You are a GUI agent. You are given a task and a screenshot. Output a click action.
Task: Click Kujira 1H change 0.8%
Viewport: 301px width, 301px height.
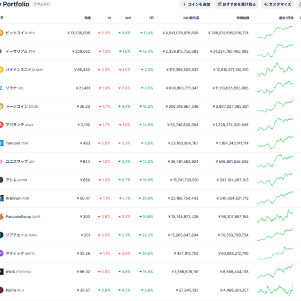click(104, 290)
